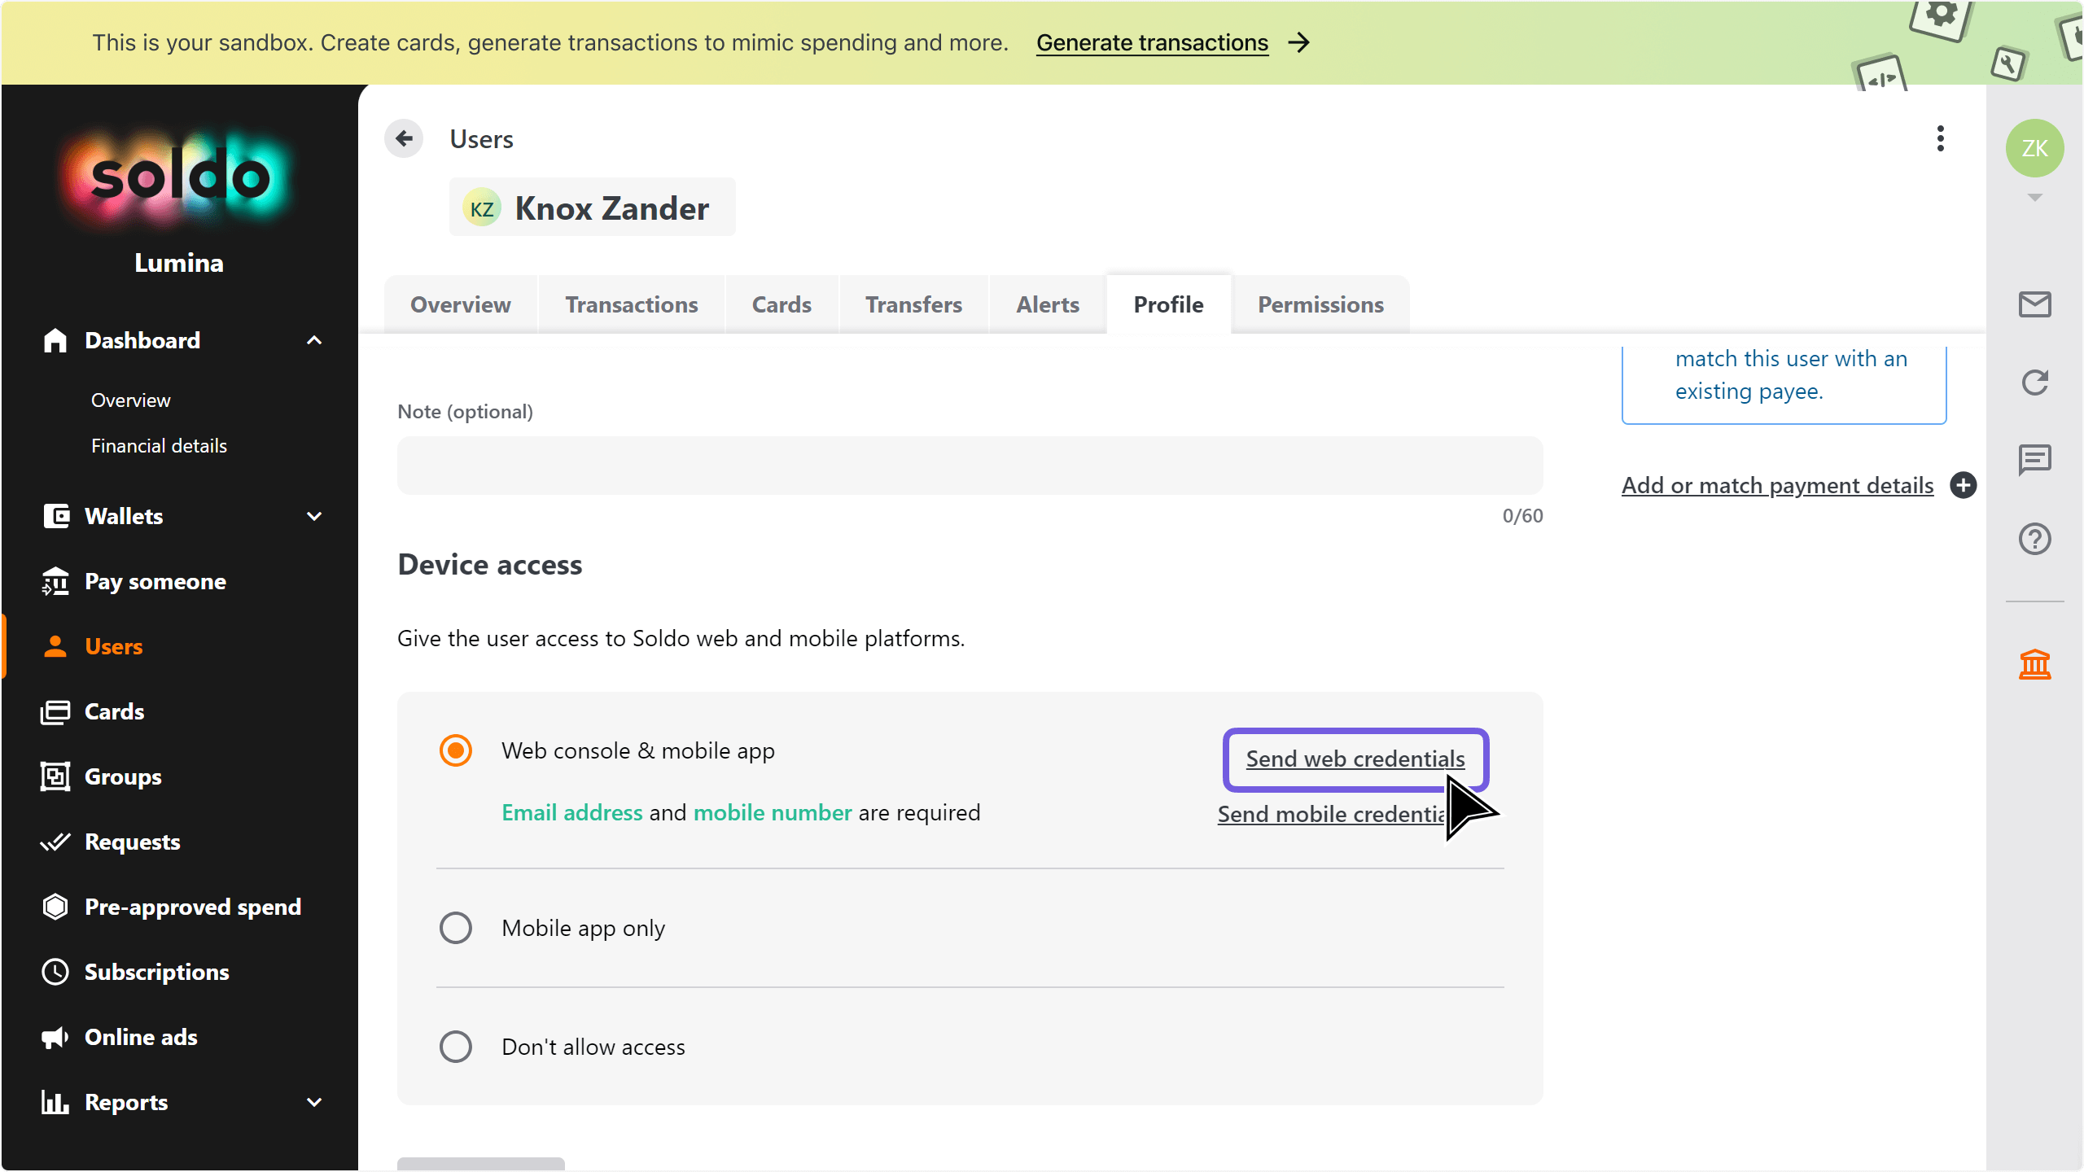Click the orange bank building icon
The height and width of the screenshot is (1172, 2084).
pyautogui.click(x=2034, y=665)
